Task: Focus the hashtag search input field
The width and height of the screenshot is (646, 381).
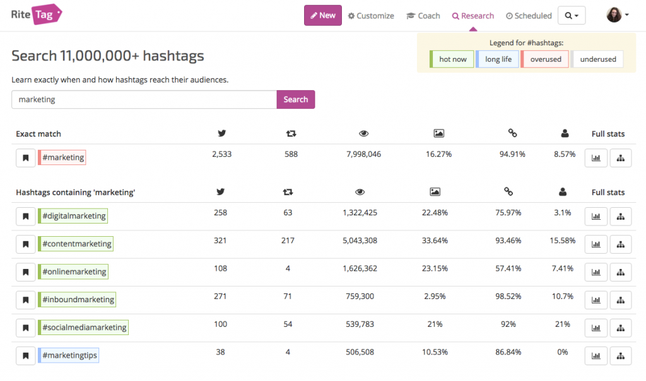Action: [144, 100]
